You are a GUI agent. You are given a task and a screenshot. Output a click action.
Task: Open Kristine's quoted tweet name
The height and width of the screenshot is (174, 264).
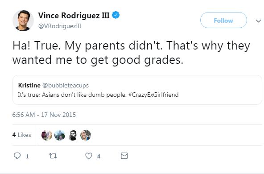(29, 85)
